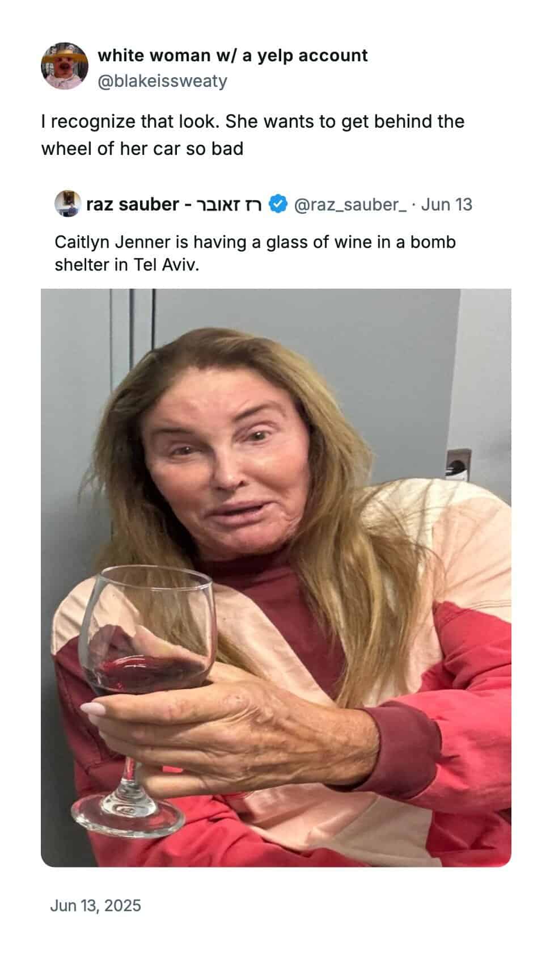Select the "I recognize that look" text line
This screenshot has height=960, width=550.
253,121
